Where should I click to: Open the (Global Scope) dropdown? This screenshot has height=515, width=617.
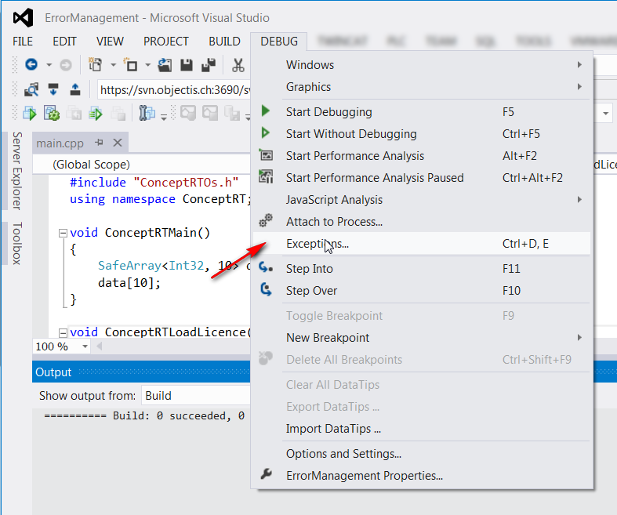coord(142,165)
